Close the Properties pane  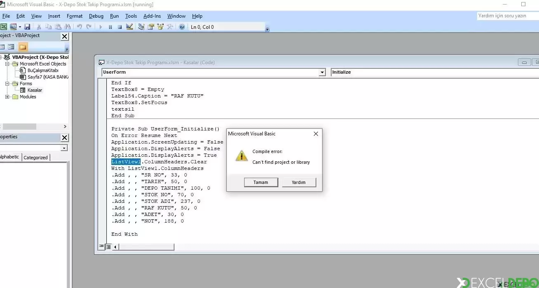click(x=64, y=138)
